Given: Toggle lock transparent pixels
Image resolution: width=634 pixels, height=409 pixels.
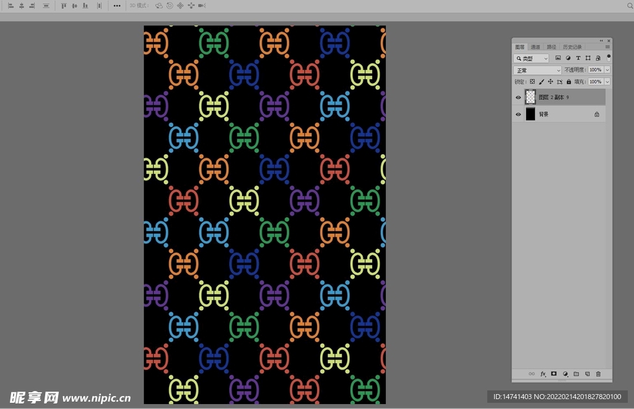Looking at the screenshot, I should pyautogui.click(x=532, y=82).
